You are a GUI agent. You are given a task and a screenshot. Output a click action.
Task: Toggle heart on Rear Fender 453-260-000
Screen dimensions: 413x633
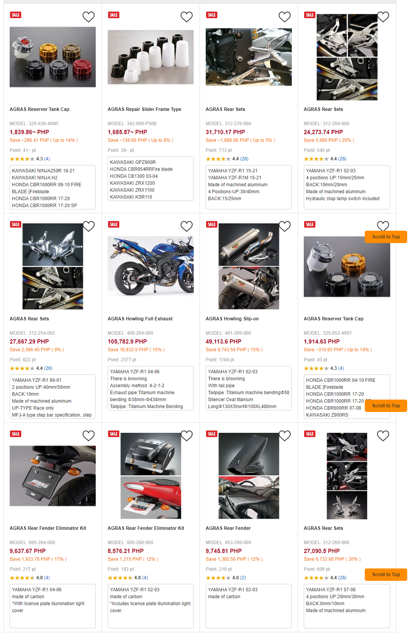coord(285,436)
